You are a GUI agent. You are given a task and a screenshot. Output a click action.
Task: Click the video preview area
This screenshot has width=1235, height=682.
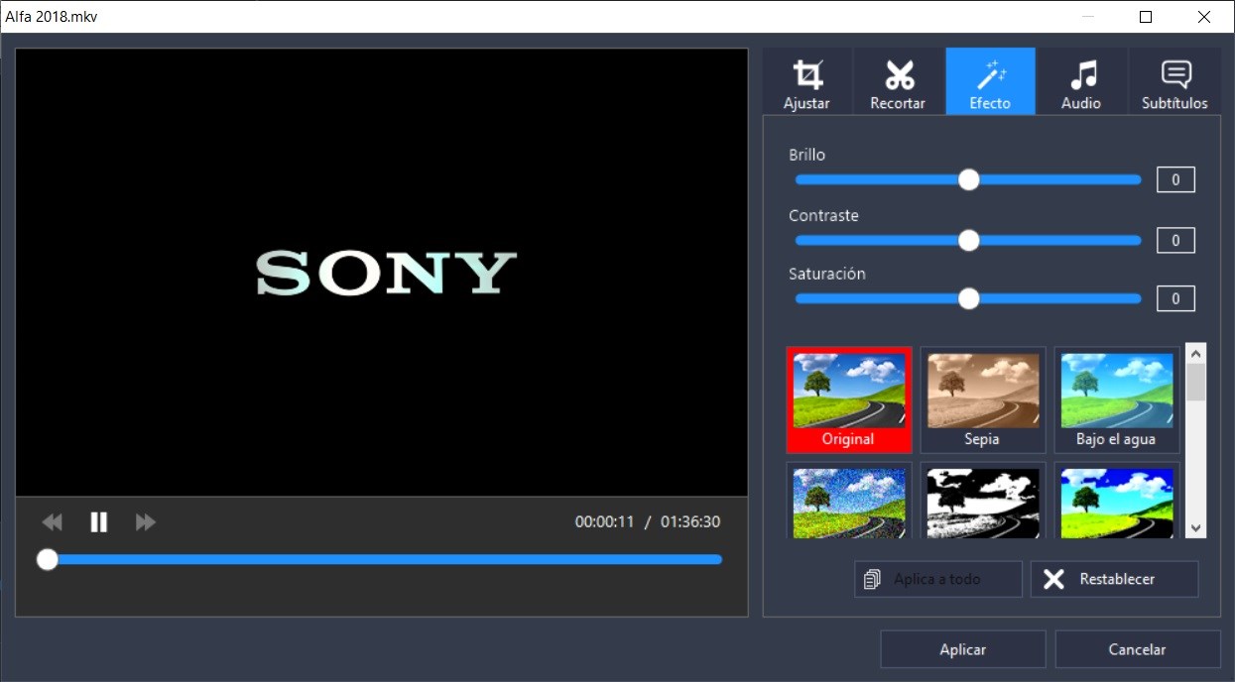point(382,273)
